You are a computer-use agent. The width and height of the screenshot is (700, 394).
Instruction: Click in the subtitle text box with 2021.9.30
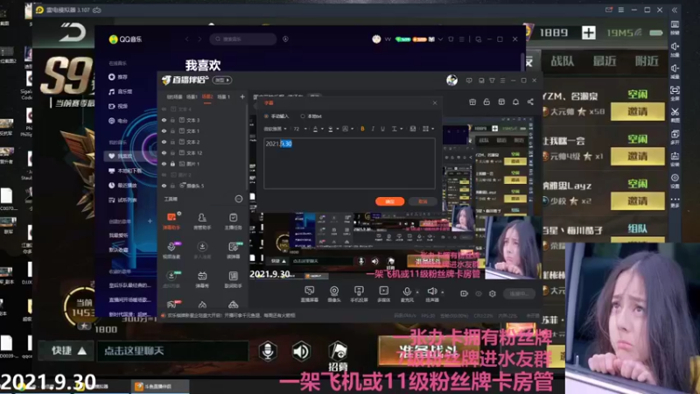pyautogui.click(x=349, y=163)
